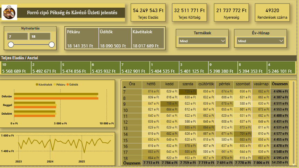Click the Összesen column header
The width and height of the screenshot is (299, 168).
coord(280,84)
